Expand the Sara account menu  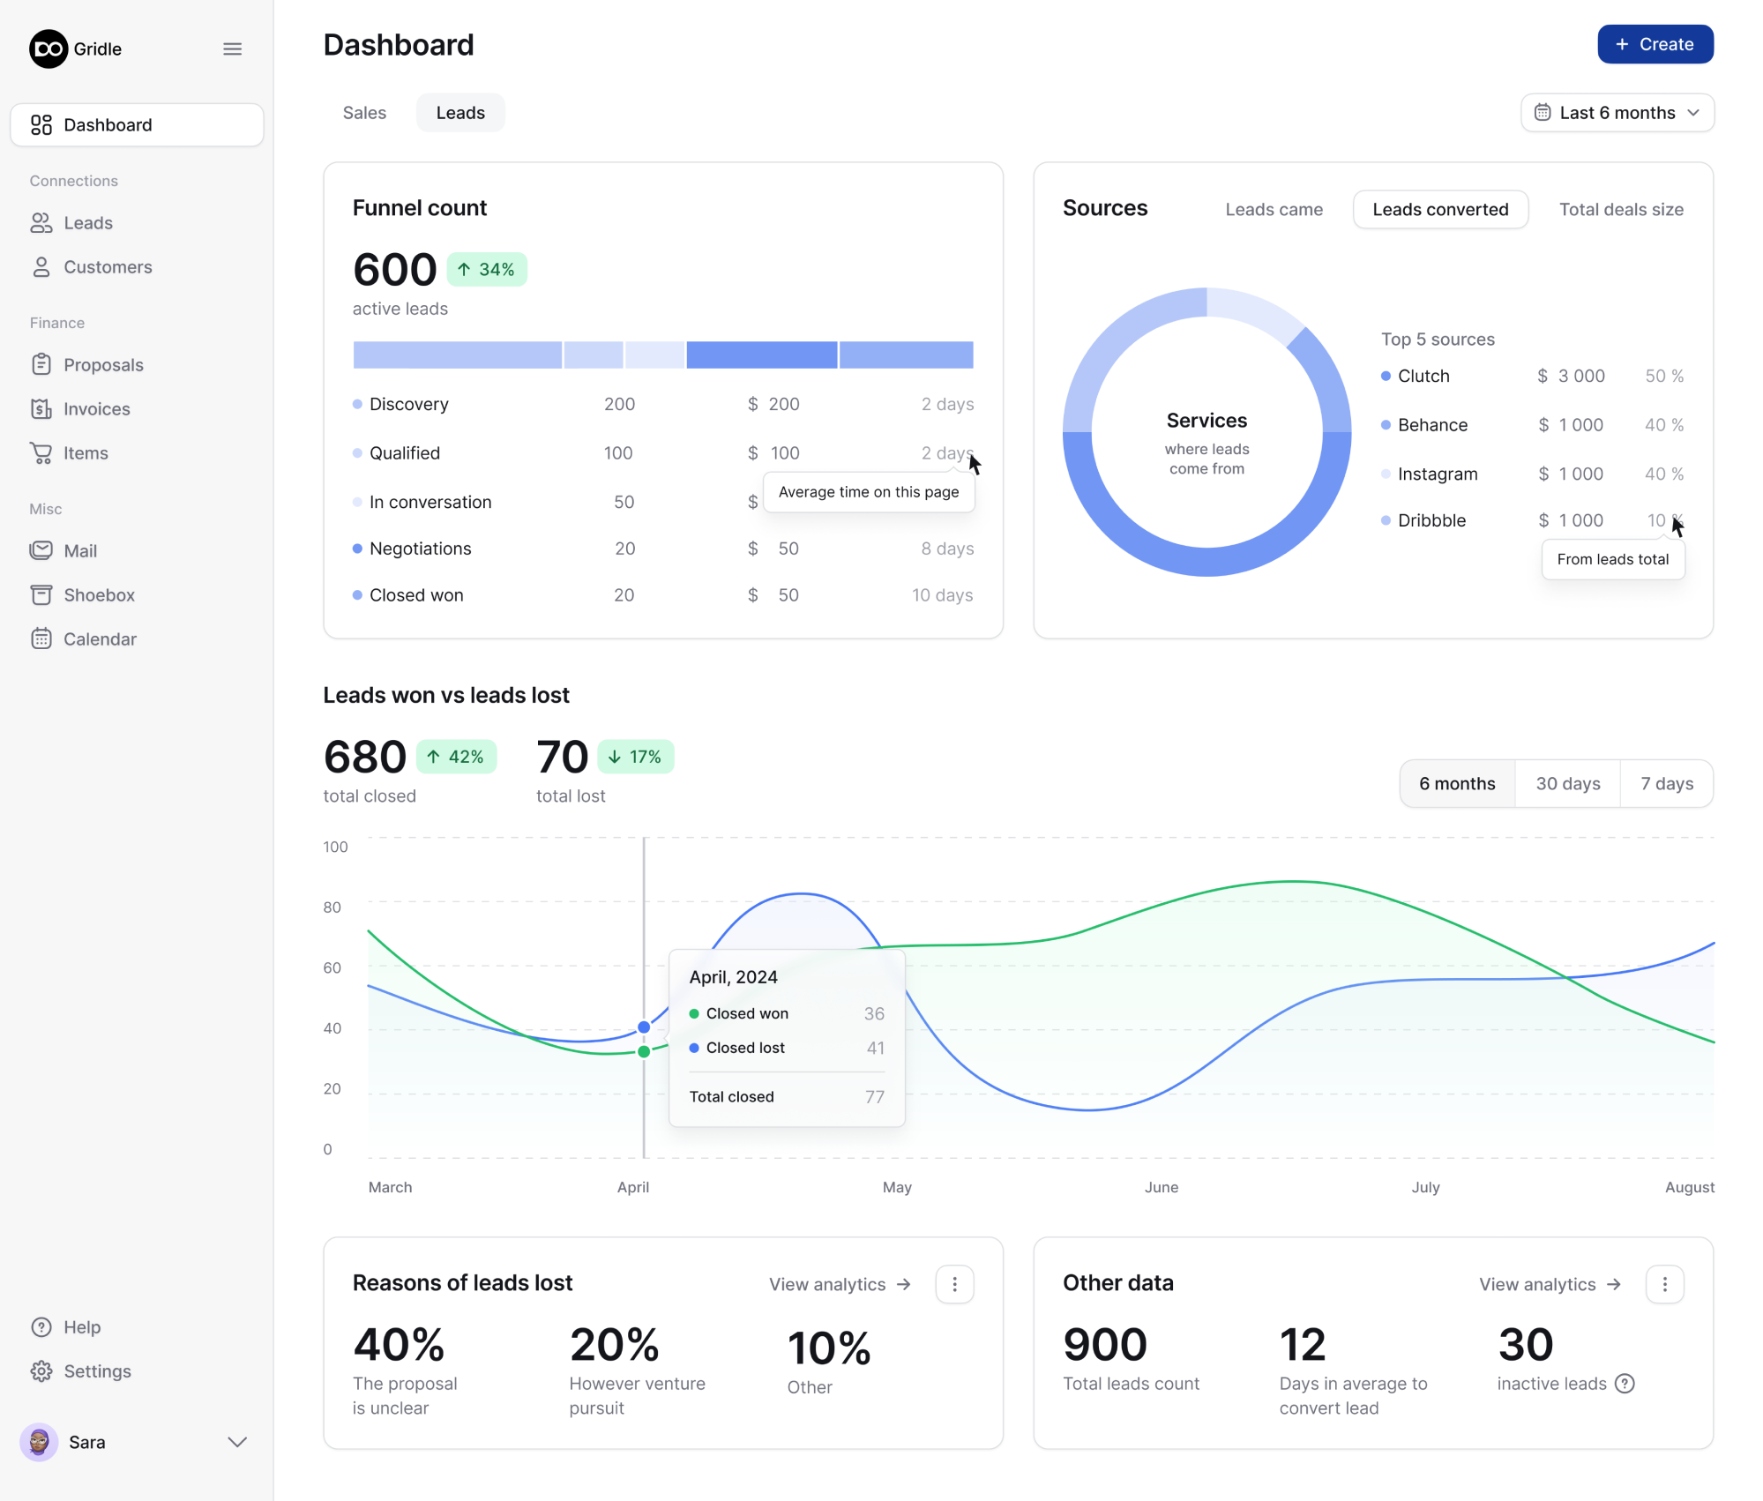tap(236, 1442)
